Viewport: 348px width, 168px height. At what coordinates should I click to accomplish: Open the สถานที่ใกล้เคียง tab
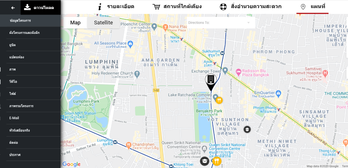tap(177, 7)
